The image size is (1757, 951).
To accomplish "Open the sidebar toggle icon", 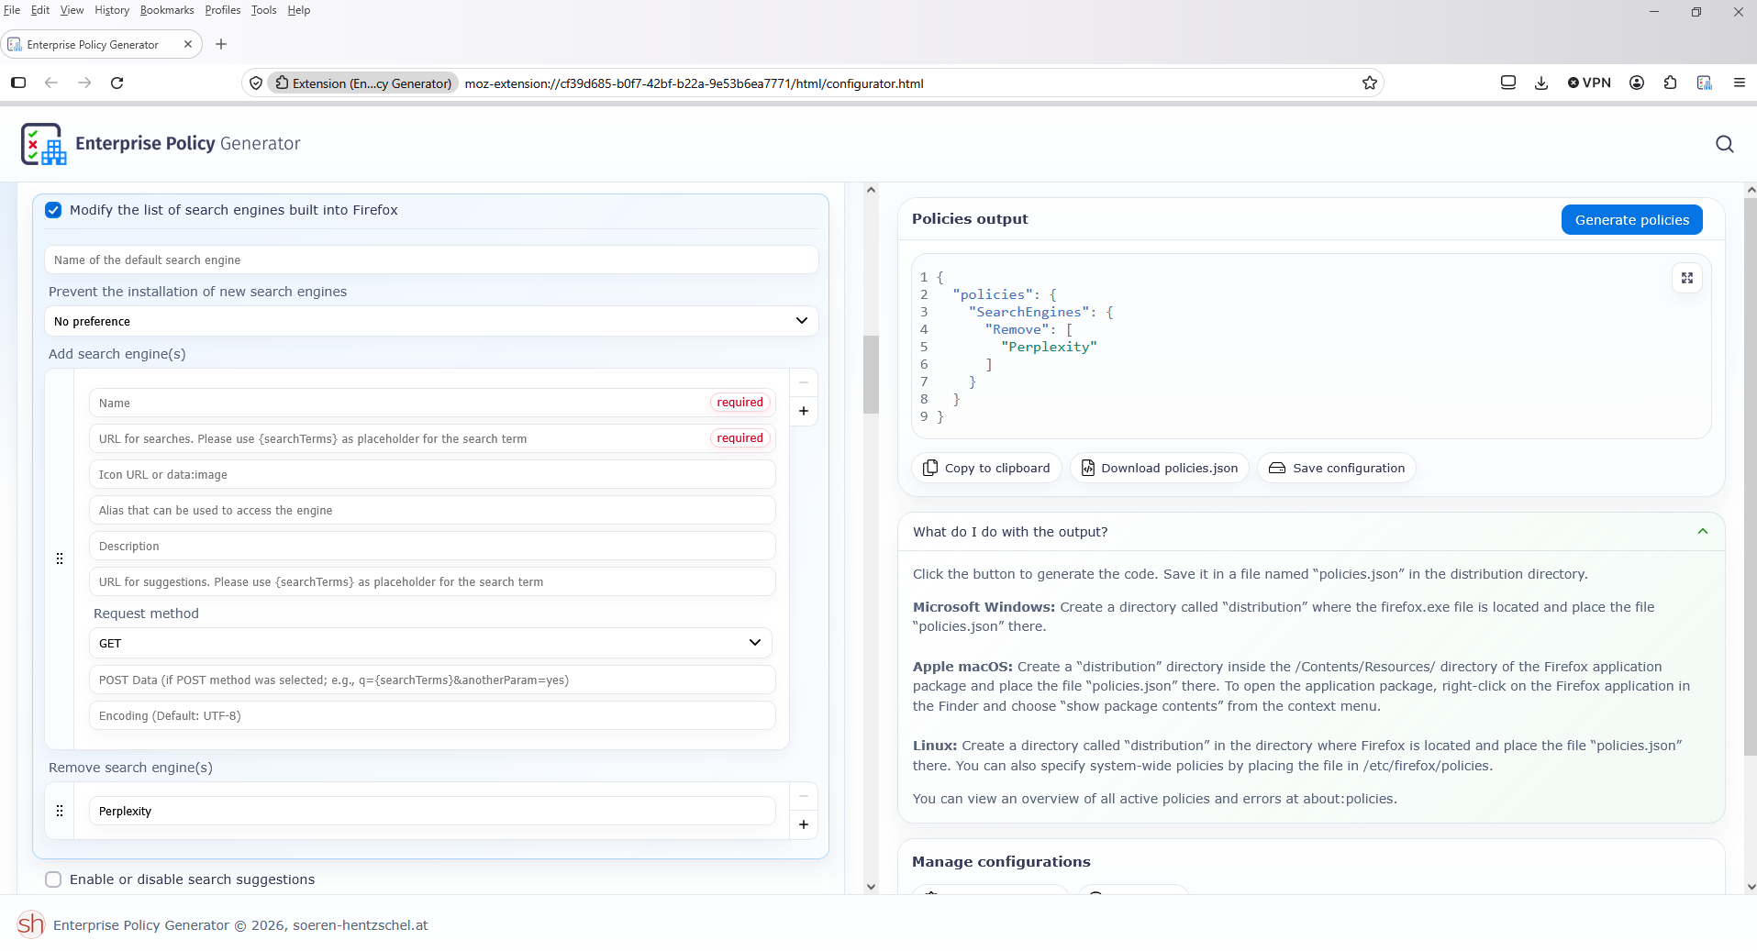I will [18, 83].
